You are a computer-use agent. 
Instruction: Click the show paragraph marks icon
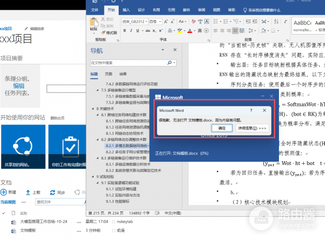(285, 22)
